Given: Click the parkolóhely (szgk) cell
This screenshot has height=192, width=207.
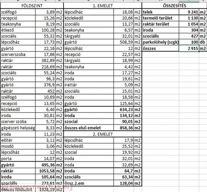Looking at the screenshot, I should click(x=160, y=42).
